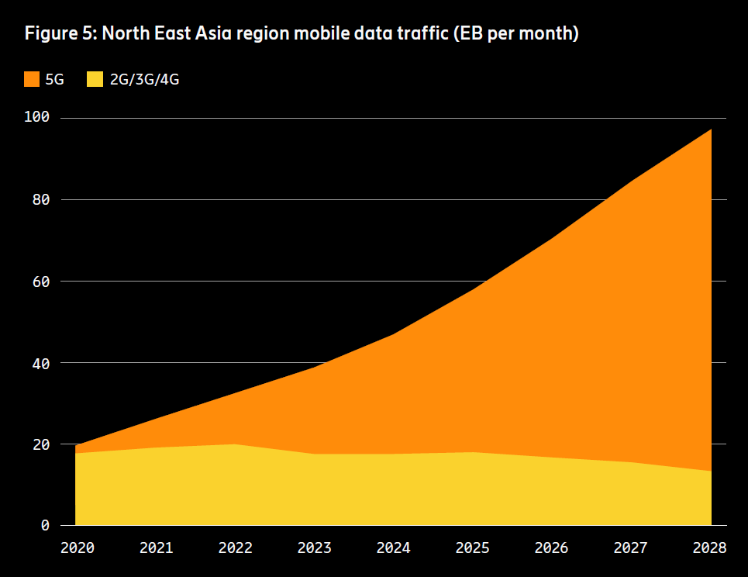Select the 2021 x-axis label
Image resolution: width=748 pixels, height=577 pixels.
pyautogui.click(x=156, y=548)
